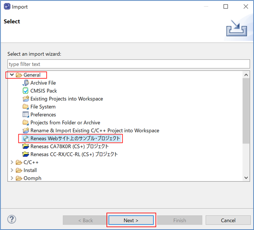Select Renesas CA78K0R (CS+) プロジェクト

click(69, 146)
